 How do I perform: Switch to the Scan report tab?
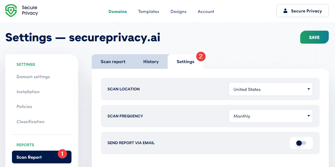(x=113, y=62)
